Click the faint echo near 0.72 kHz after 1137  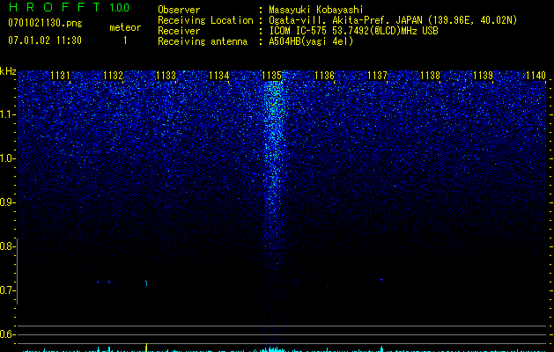[381, 280]
